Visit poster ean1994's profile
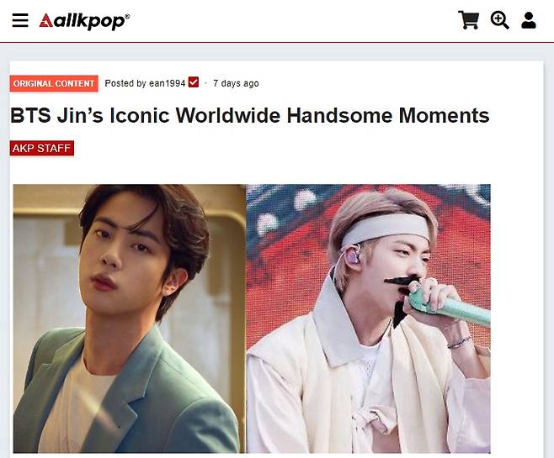Image resolution: width=554 pixels, height=458 pixels. pyautogui.click(x=167, y=83)
